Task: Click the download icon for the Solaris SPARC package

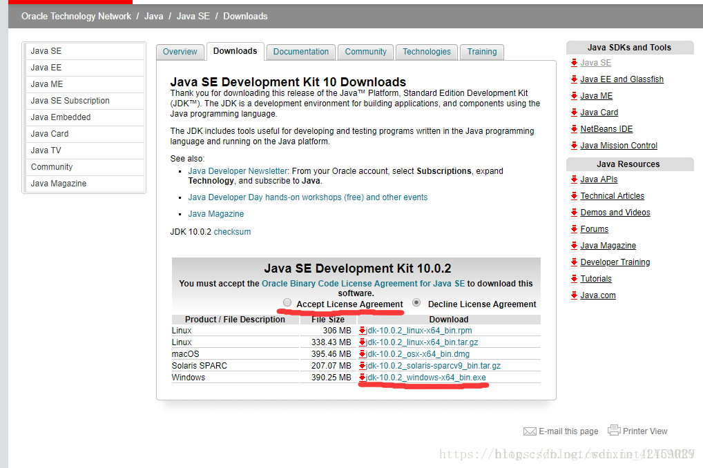Action: pos(363,365)
